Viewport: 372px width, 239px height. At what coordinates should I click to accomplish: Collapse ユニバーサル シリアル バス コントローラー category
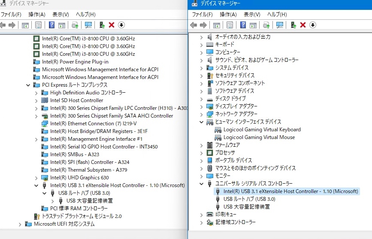201,184
